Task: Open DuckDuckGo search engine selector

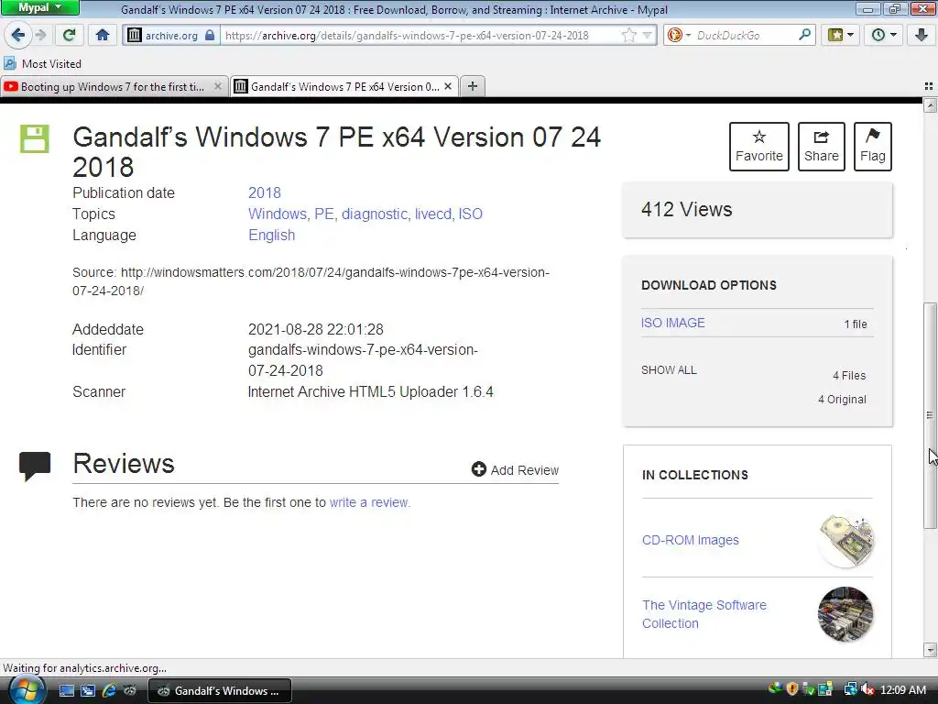Action: (679, 36)
